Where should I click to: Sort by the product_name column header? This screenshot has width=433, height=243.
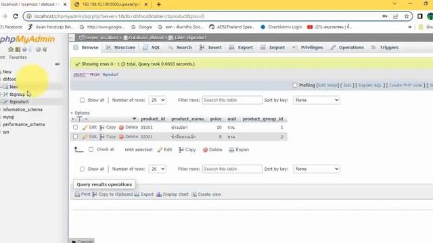coord(187,119)
